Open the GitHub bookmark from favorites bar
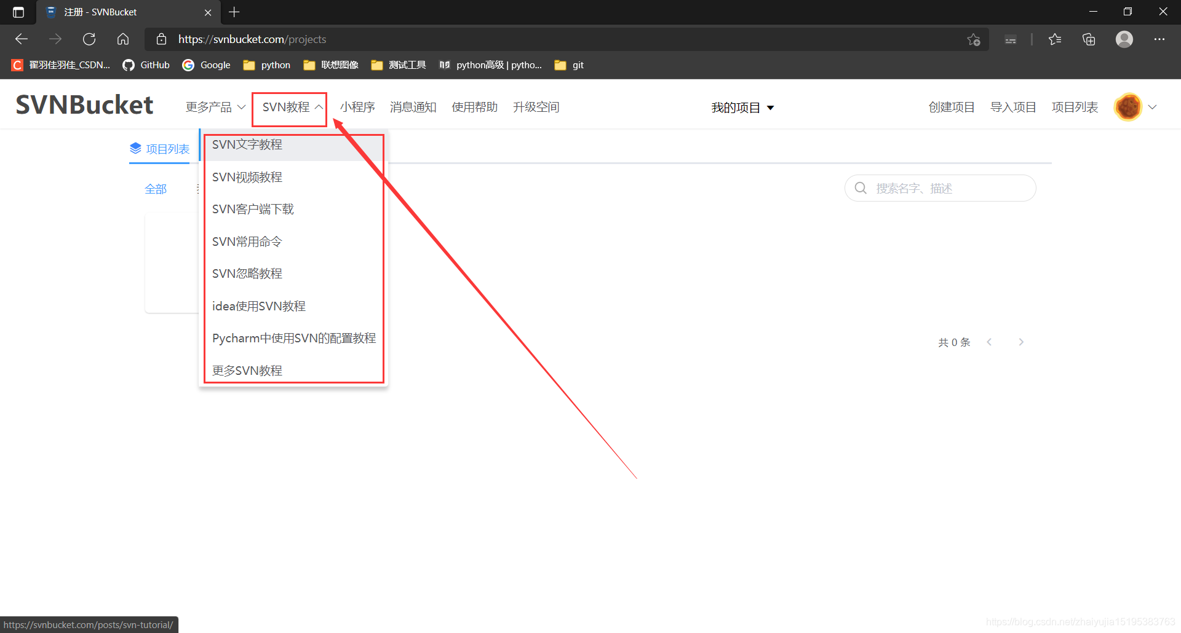Viewport: 1181px width, 633px height. coord(146,65)
